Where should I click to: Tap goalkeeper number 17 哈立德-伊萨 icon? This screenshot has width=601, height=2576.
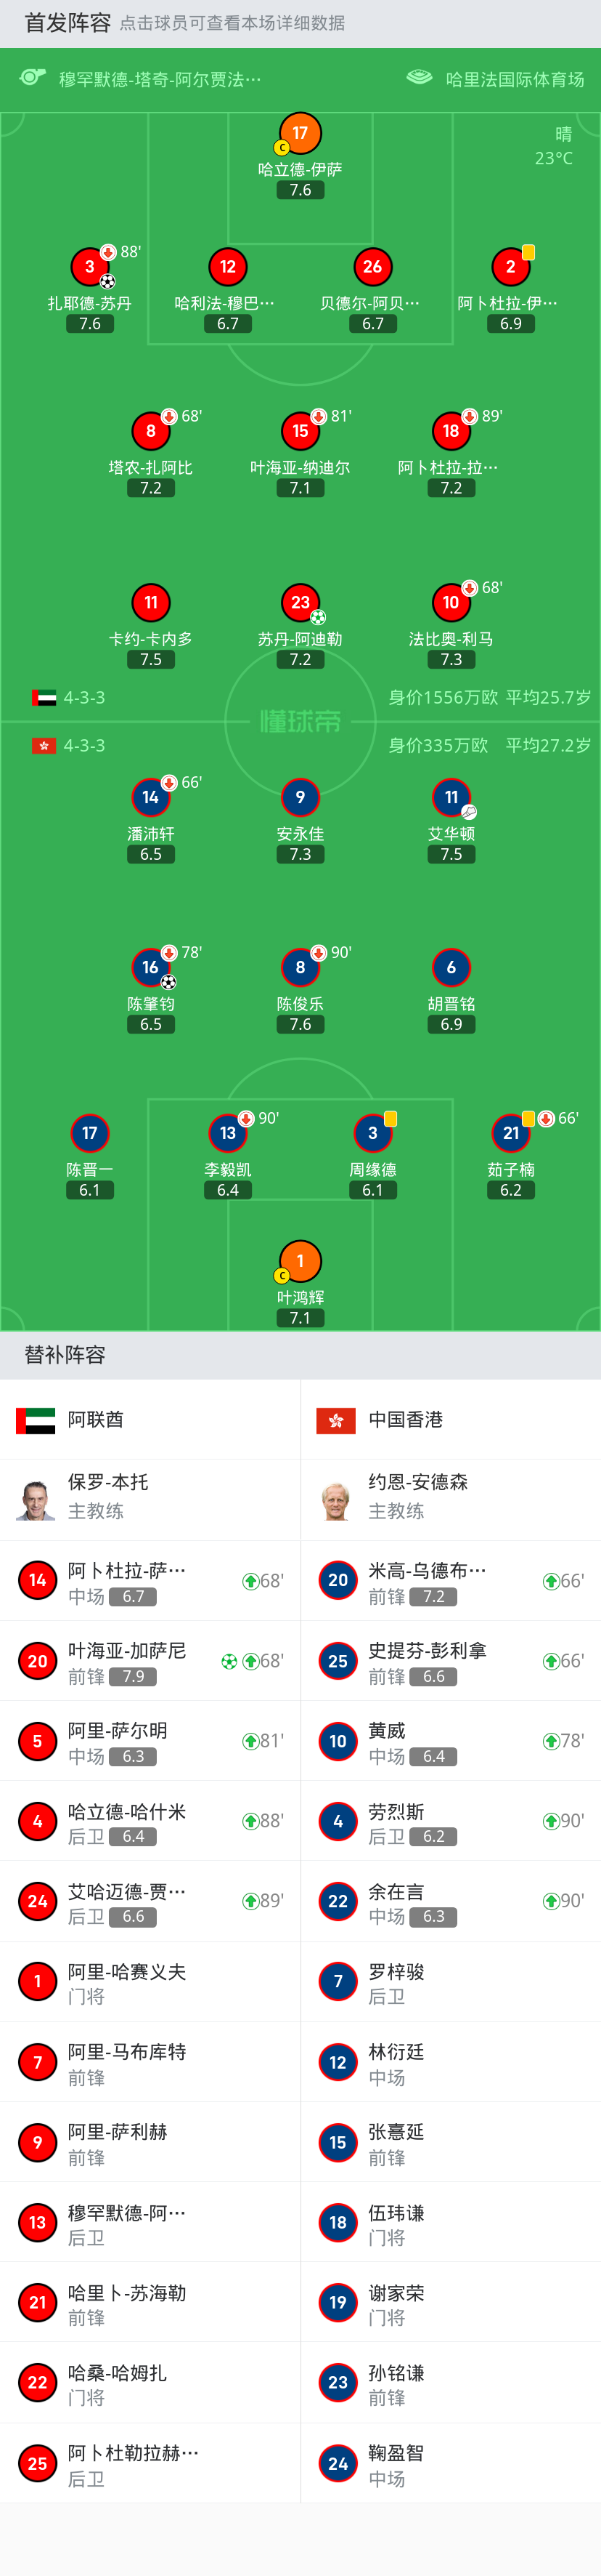click(300, 133)
